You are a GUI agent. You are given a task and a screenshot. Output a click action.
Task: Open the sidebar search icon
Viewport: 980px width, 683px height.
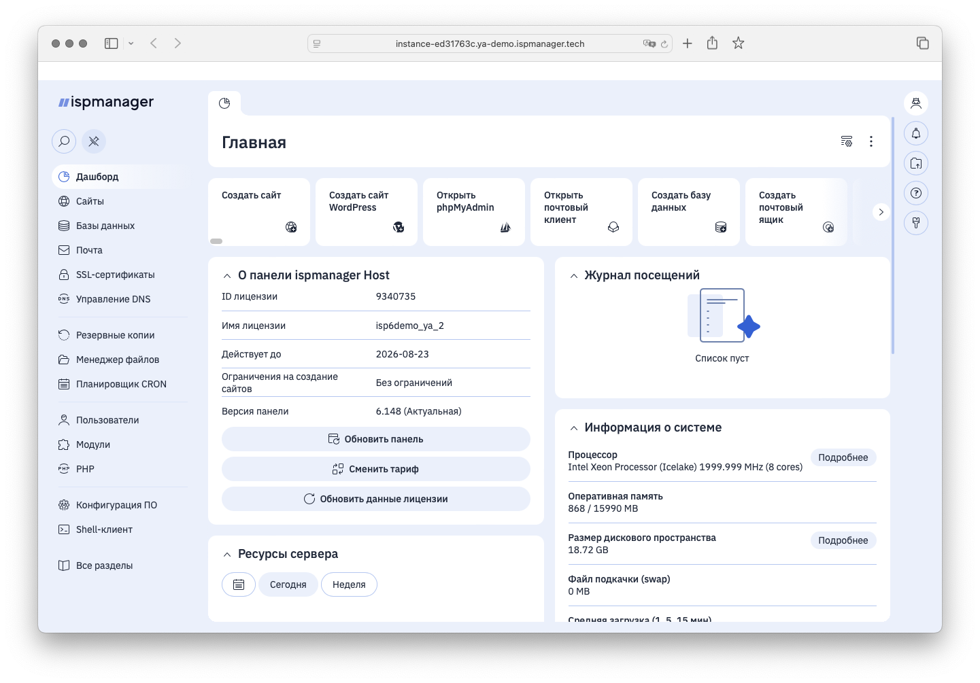point(64,141)
